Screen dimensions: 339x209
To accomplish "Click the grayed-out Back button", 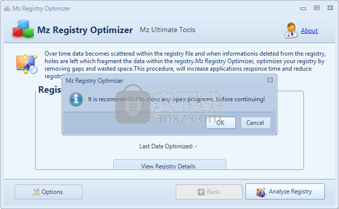I will (x=209, y=192).
